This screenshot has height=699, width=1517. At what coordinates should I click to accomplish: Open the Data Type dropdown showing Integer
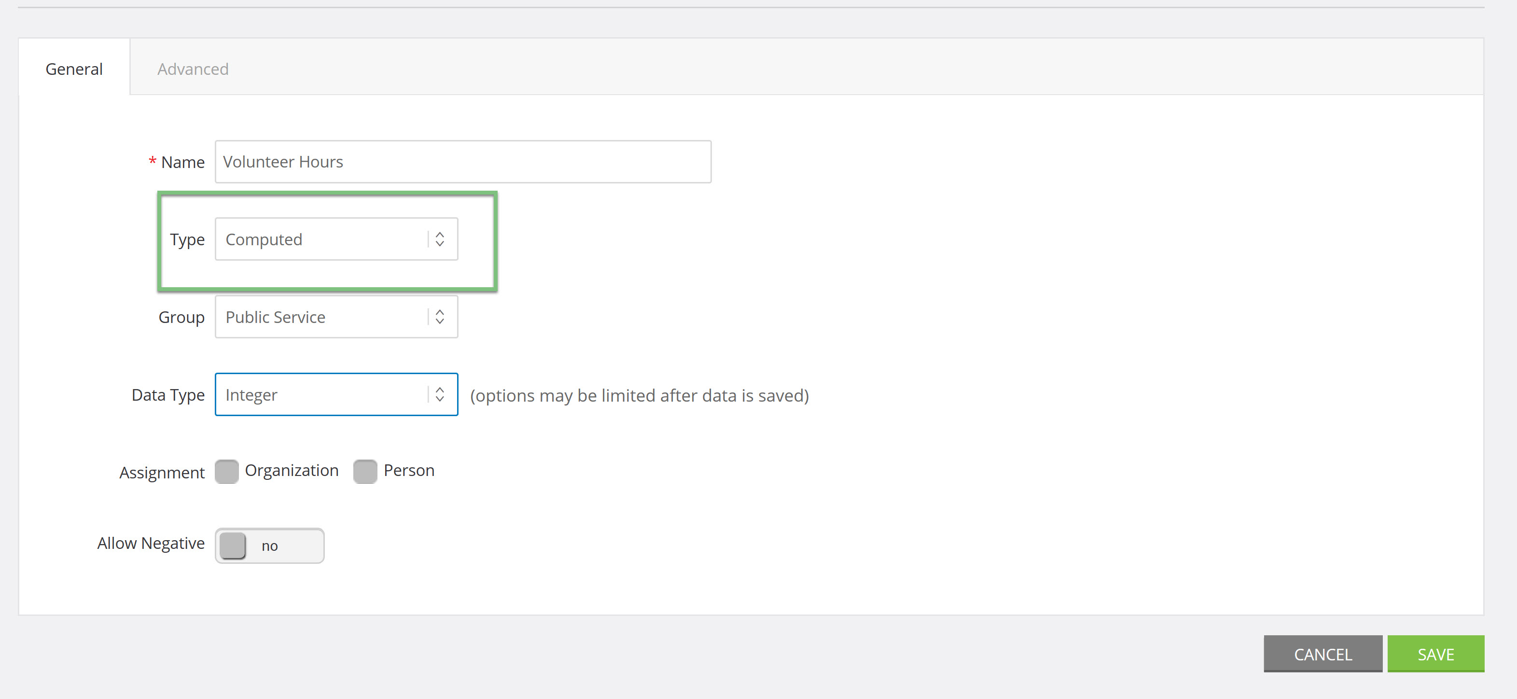tap(336, 394)
